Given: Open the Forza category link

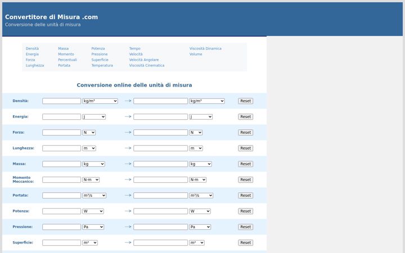Looking at the screenshot, I should [30, 60].
